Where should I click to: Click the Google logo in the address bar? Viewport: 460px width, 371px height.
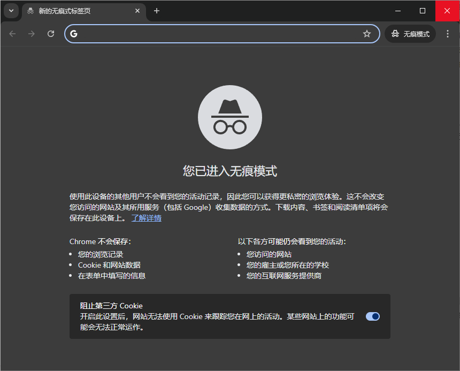coord(74,33)
